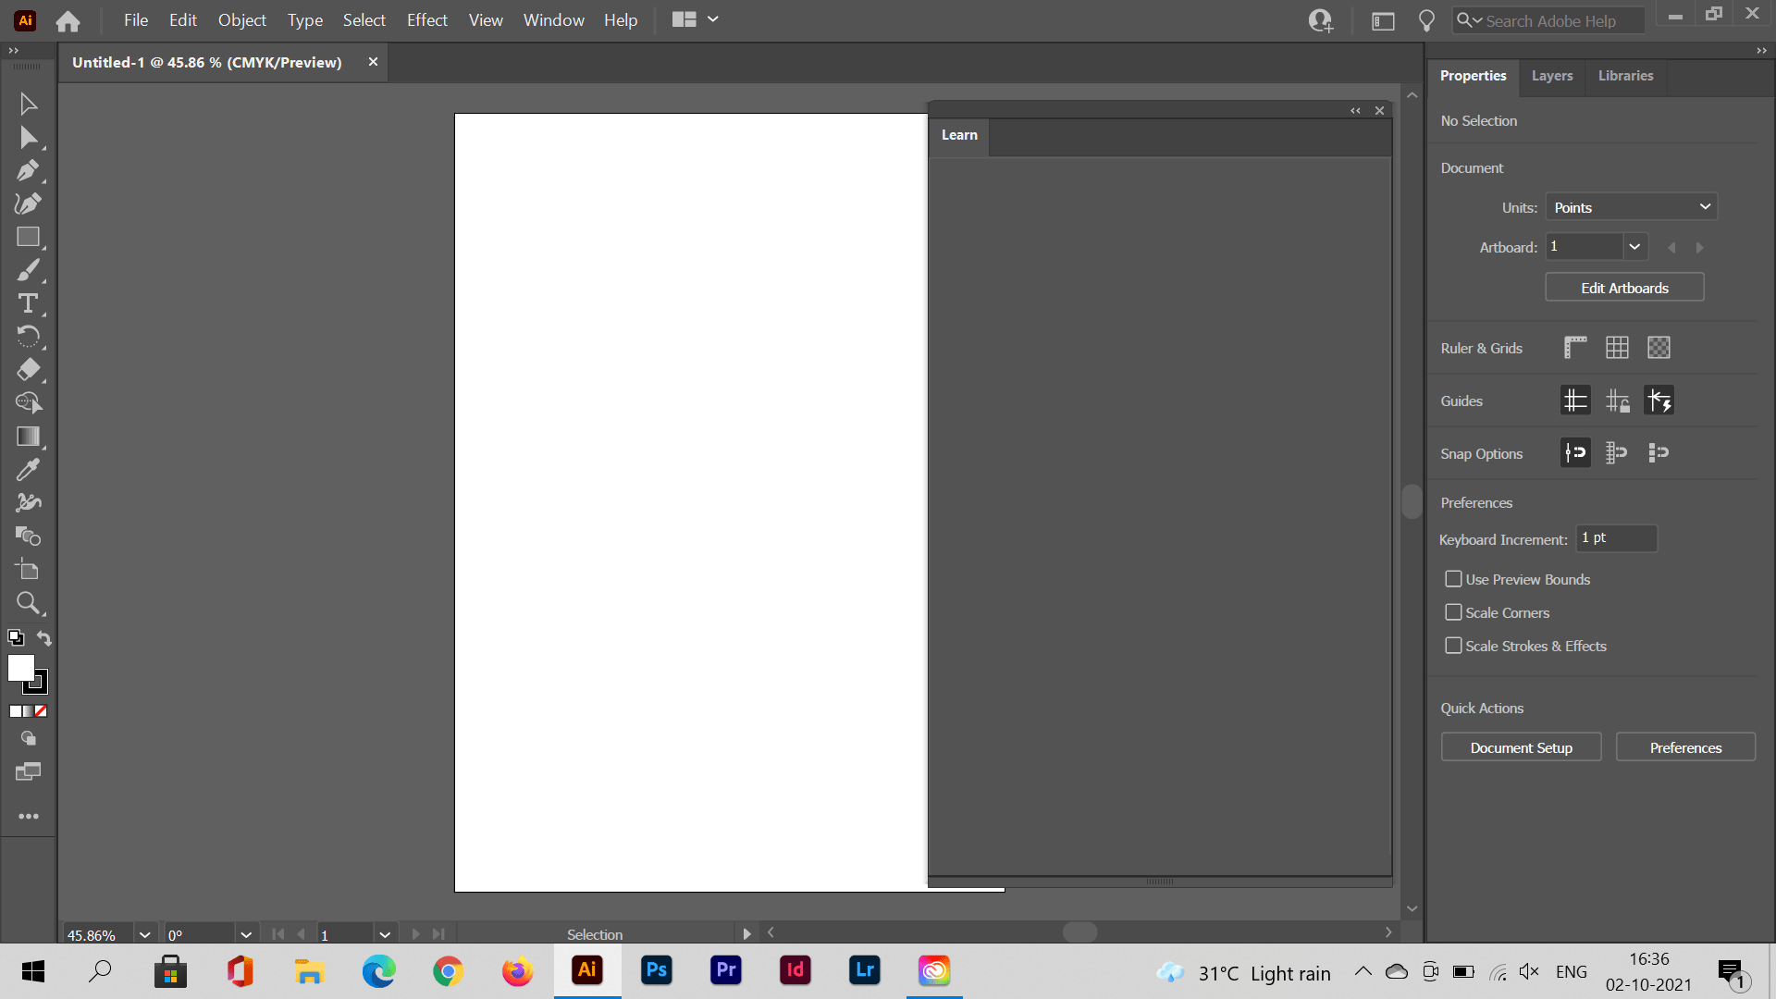The width and height of the screenshot is (1776, 999).
Task: Edit the Keyboard Increment field
Action: point(1615,537)
